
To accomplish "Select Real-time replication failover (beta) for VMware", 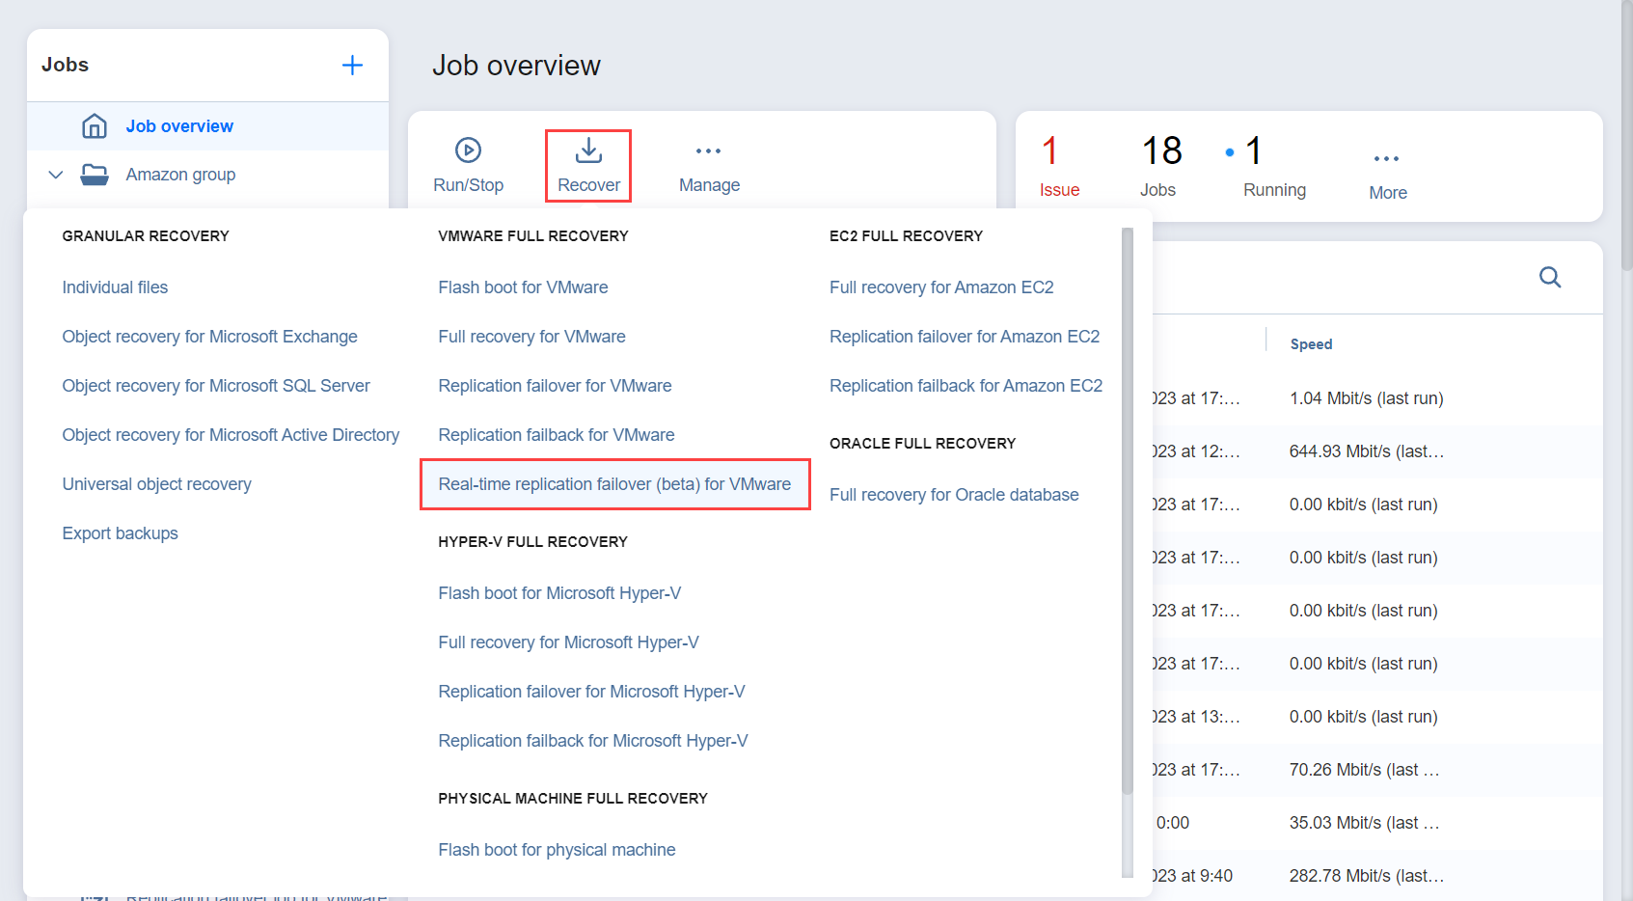I will (614, 484).
